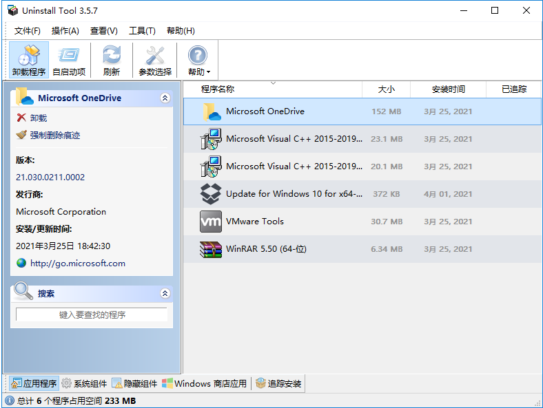Sort by 大小 column header
Viewport: 543px width, 408px height.
(x=386, y=89)
